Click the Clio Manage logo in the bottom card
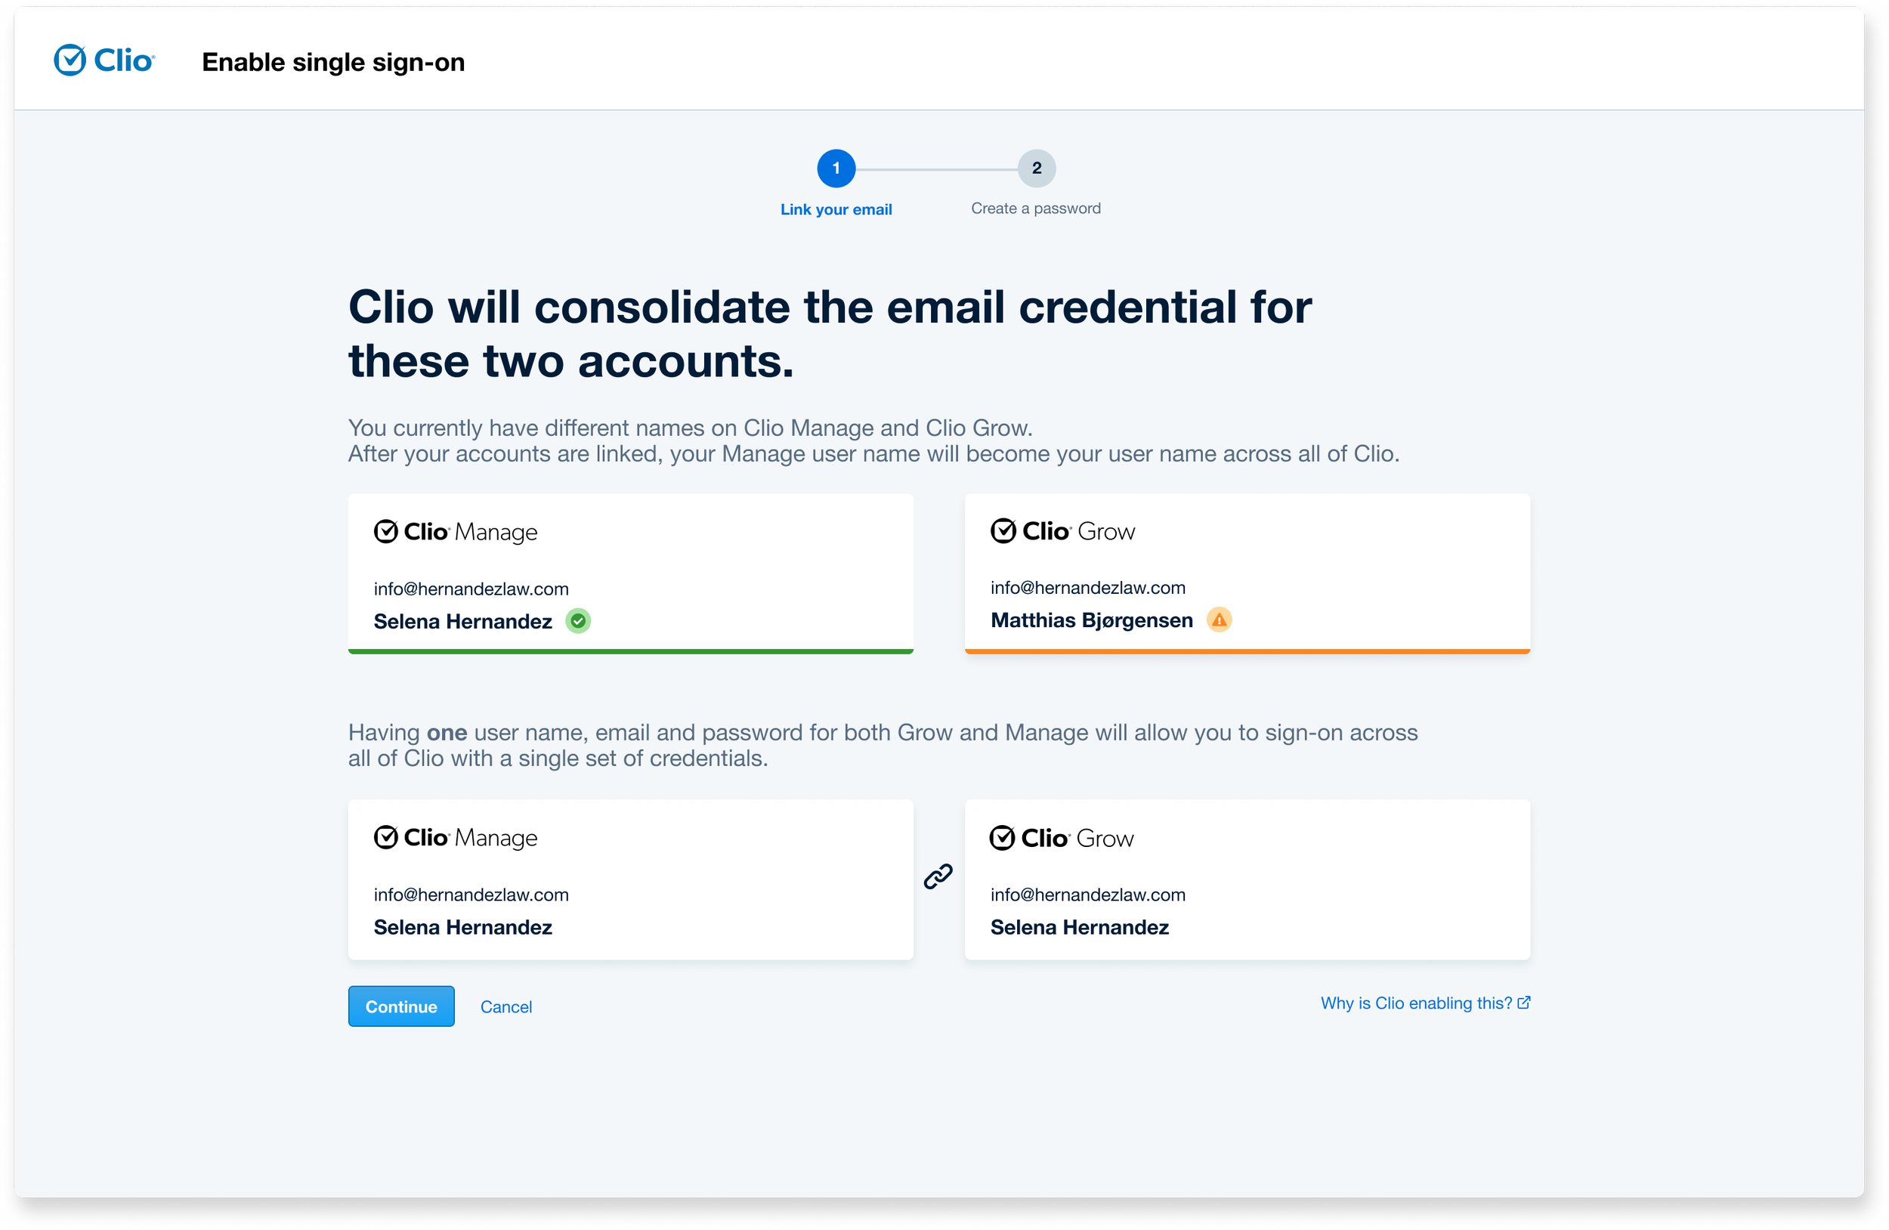The image size is (1889, 1230). [456, 838]
